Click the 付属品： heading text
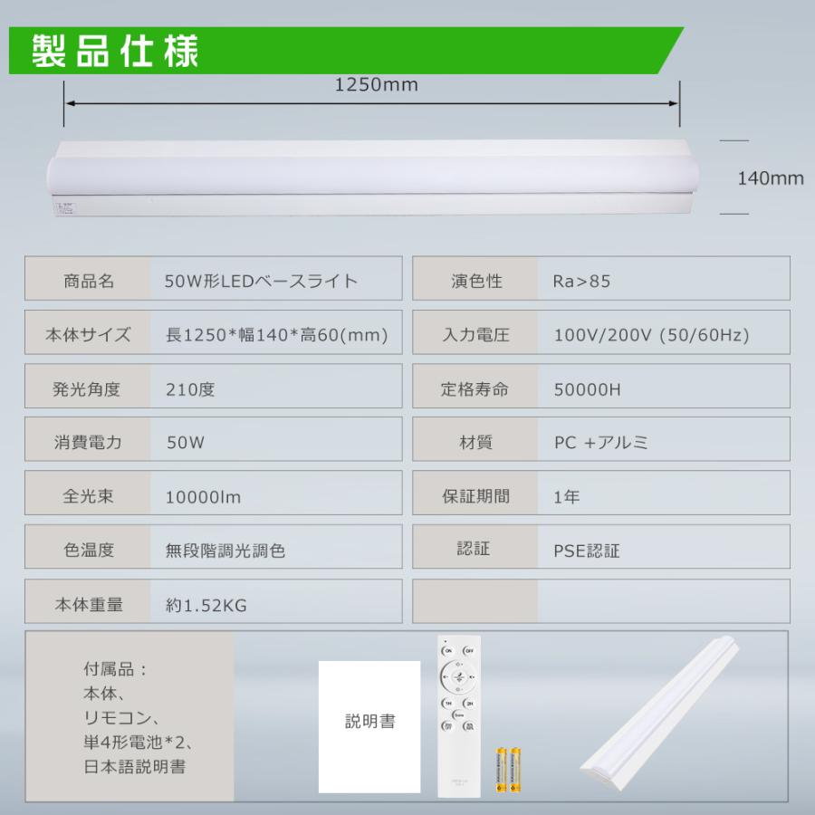The image size is (815, 815). [x=115, y=669]
